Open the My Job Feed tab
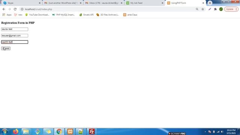 [145, 3]
